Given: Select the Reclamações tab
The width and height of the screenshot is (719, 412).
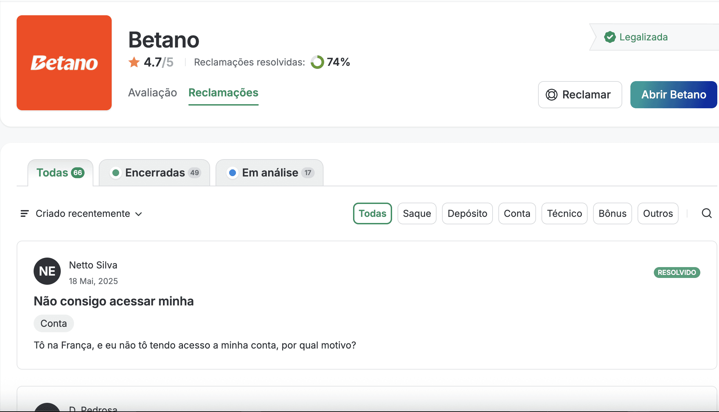Looking at the screenshot, I should tap(223, 93).
